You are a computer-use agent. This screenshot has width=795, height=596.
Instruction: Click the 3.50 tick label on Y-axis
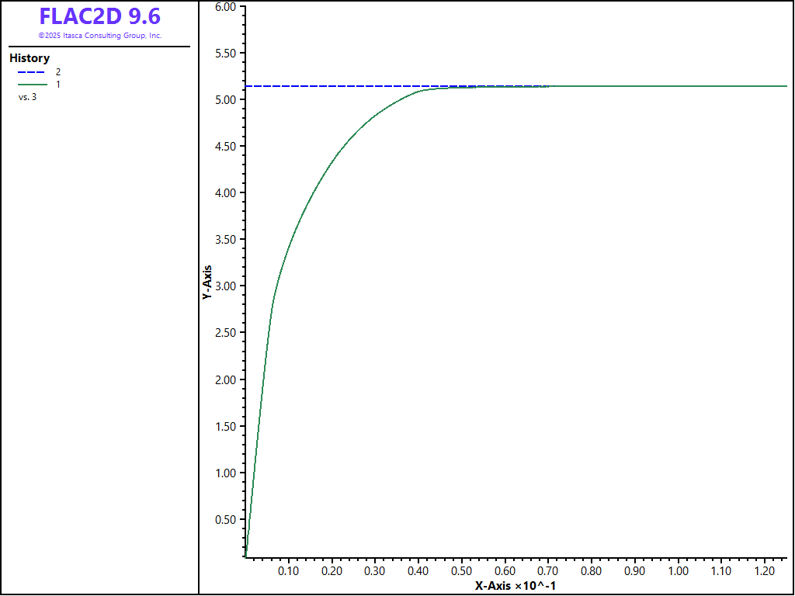[x=225, y=240]
